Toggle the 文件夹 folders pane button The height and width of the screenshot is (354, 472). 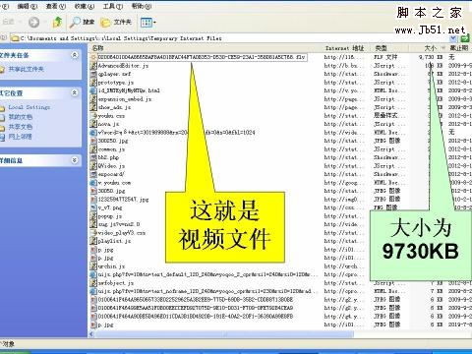tap(116, 23)
